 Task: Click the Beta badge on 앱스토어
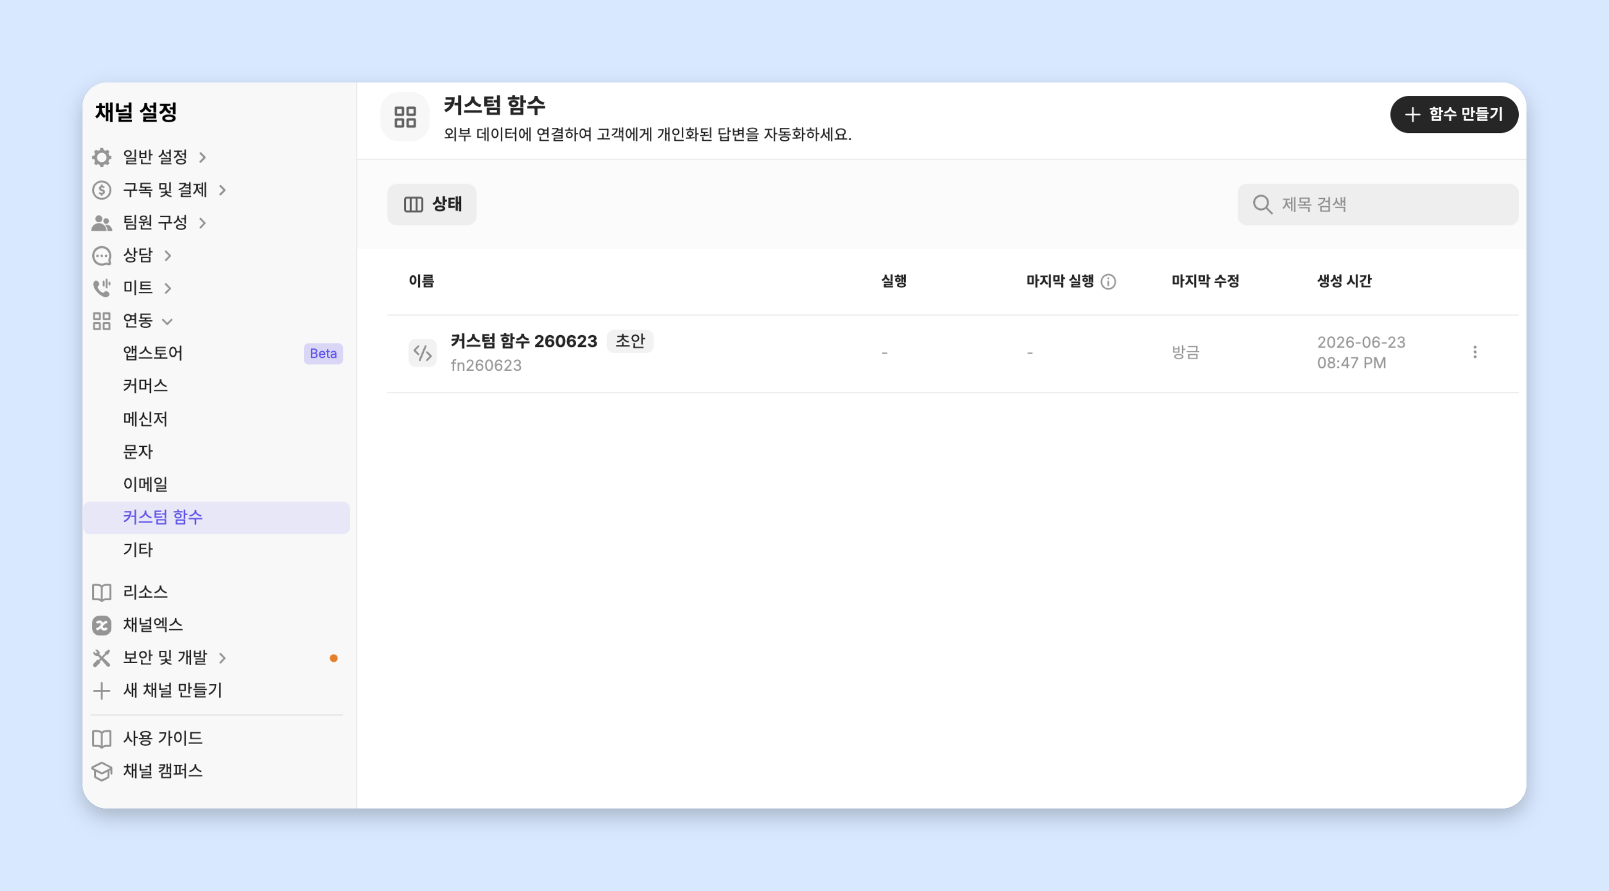tap(323, 353)
